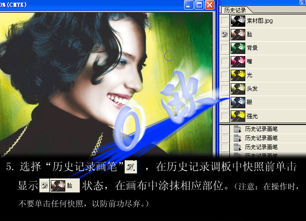Toggle history brush source box for 脸

click(224, 34)
